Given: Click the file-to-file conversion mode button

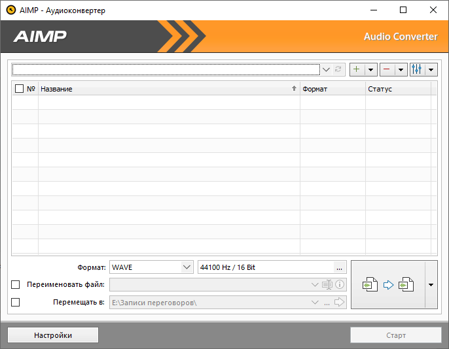Looking at the screenshot, I should pyautogui.click(x=388, y=285).
